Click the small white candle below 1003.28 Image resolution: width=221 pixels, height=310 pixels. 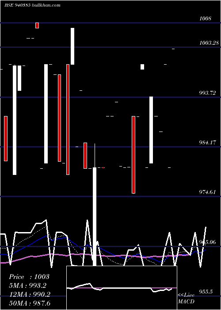coord(142,67)
